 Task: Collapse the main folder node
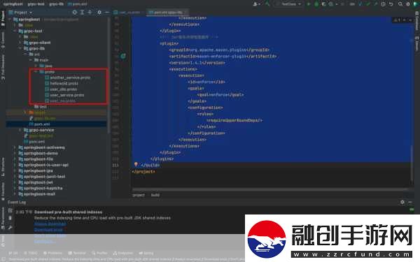[31, 60]
